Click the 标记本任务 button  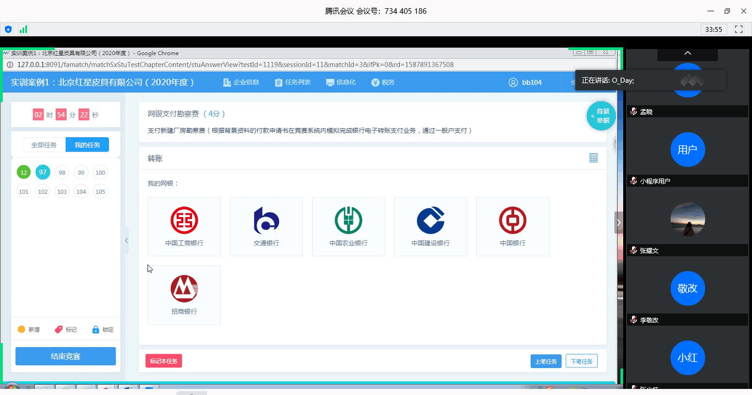tap(164, 361)
